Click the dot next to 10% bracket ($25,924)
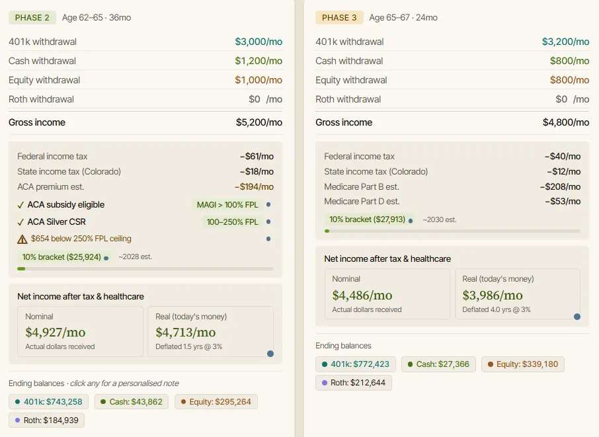599x437 pixels. [x=106, y=258]
